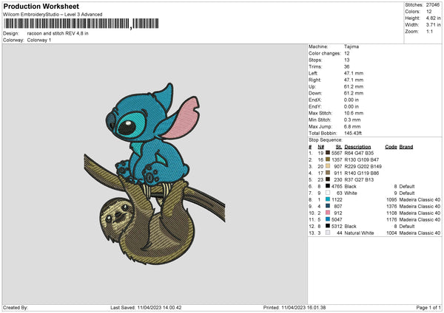Click the beige swatch for R229 G202 B149
444x313 pixels.
click(x=328, y=166)
